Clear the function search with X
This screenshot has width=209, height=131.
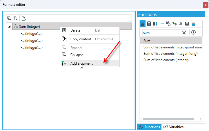(x=184, y=33)
